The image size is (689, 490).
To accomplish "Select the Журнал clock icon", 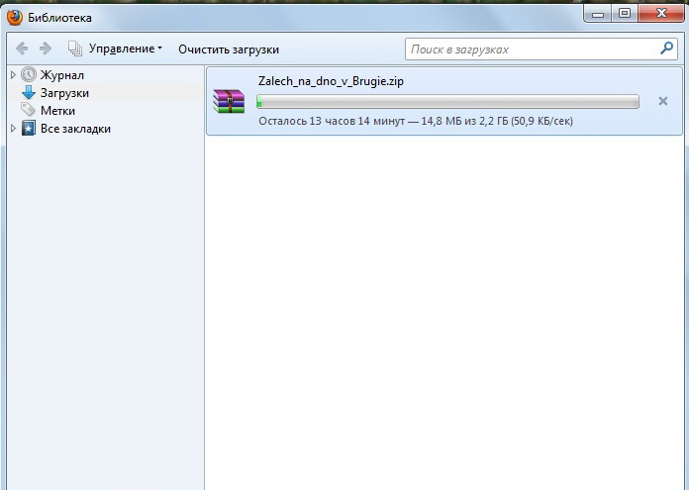I will pos(29,74).
